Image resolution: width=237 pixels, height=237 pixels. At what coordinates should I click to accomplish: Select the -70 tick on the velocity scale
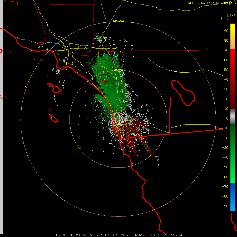click(x=225, y=186)
